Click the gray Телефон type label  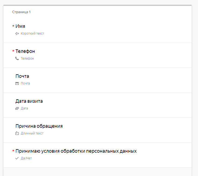coord(27,58)
